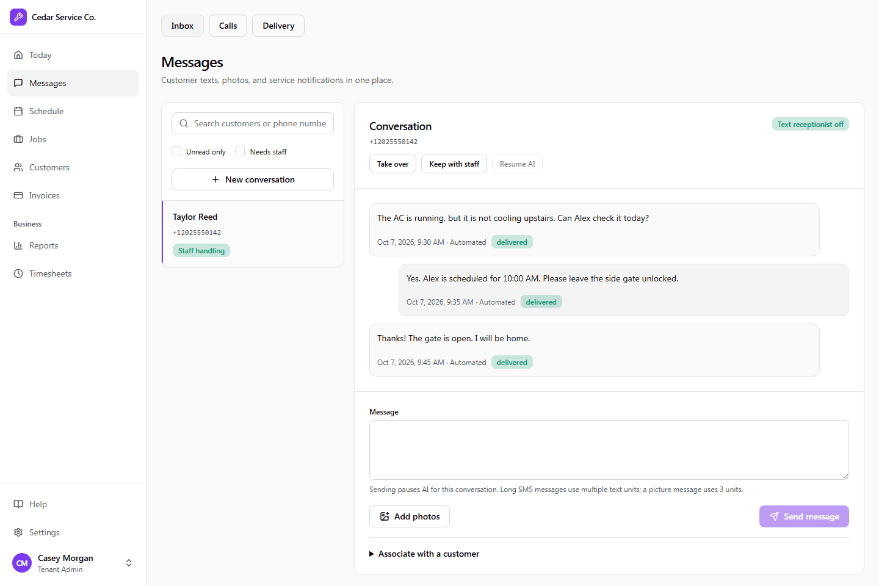Image resolution: width=879 pixels, height=586 pixels.
Task: Click the phone number under Conversation heading
Action: [394, 142]
